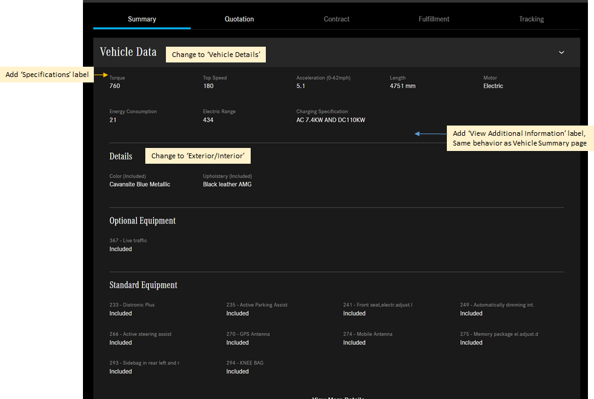Select the energy consumption value 21

coord(113,120)
